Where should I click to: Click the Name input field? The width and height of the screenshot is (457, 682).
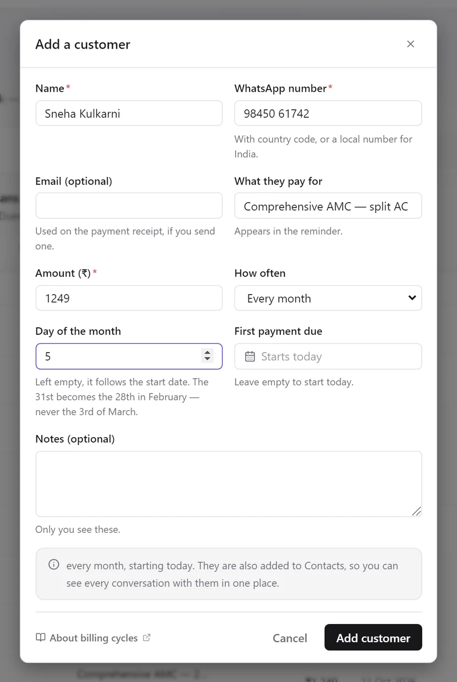click(129, 113)
